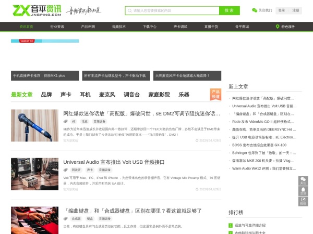Open sidebar link DEERSYNC H4

tap(264, 129)
